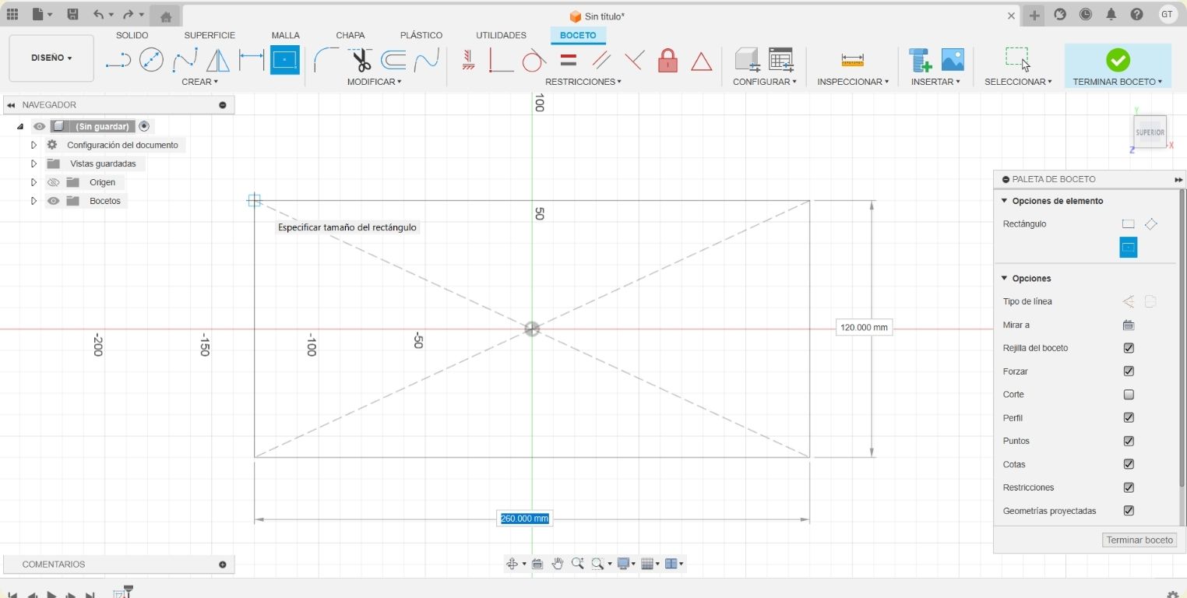The height and width of the screenshot is (598, 1187).
Task: Open the INSPECCIONAR dropdown menu
Action: point(853,82)
